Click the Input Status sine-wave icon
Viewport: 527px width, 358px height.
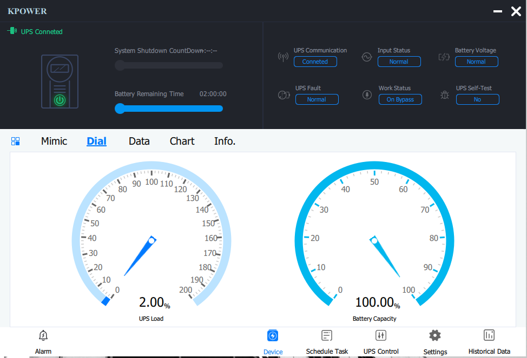pos(367,57)
